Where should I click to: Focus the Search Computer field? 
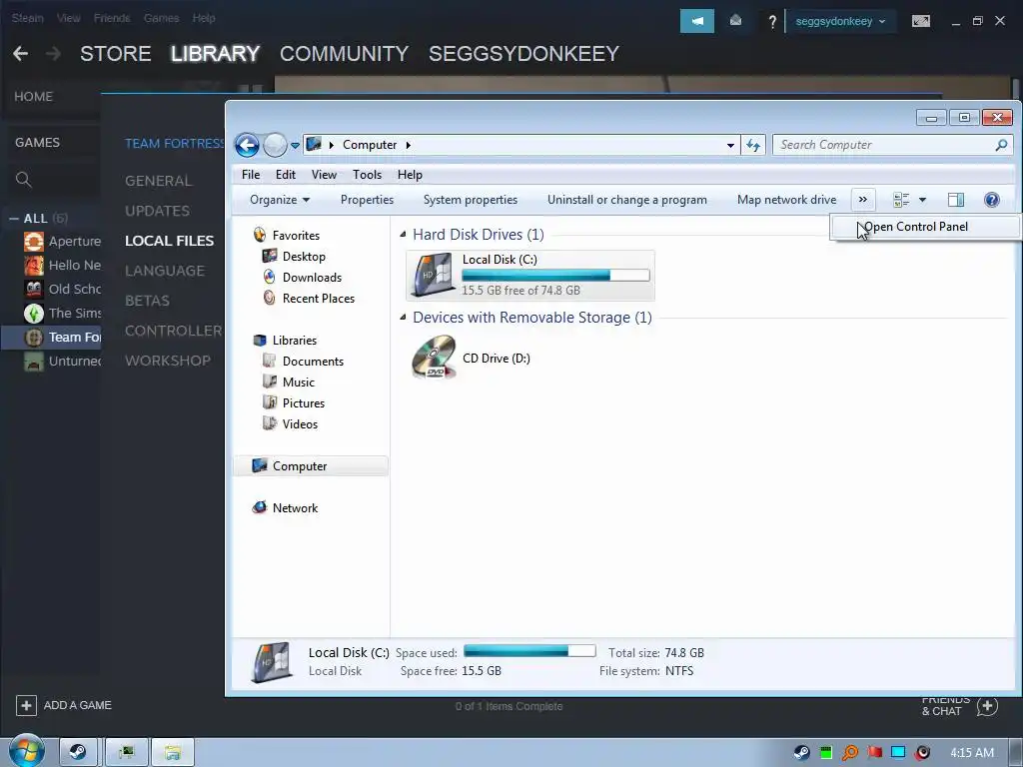[892, 145]
